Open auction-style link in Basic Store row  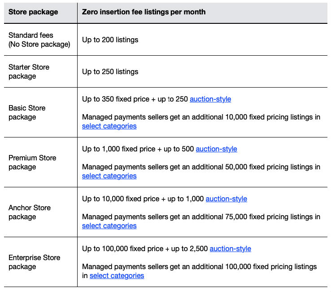pos(210,99)
